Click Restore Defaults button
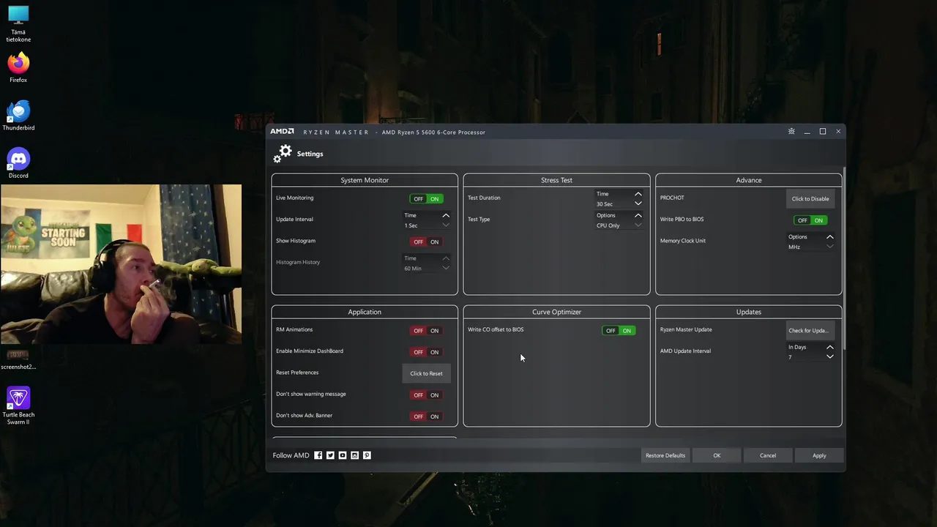937x527 pixels. pyautogui.click(x=665, y=455)
